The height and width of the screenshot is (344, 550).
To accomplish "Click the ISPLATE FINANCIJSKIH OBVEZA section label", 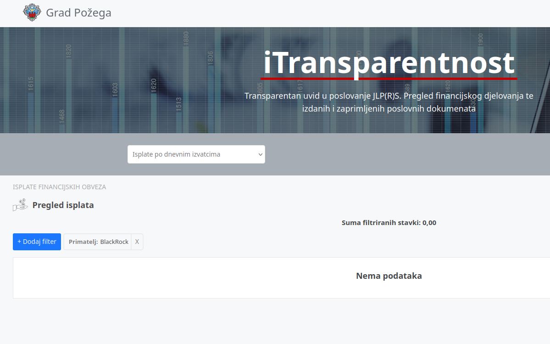I will pos(59,187).
